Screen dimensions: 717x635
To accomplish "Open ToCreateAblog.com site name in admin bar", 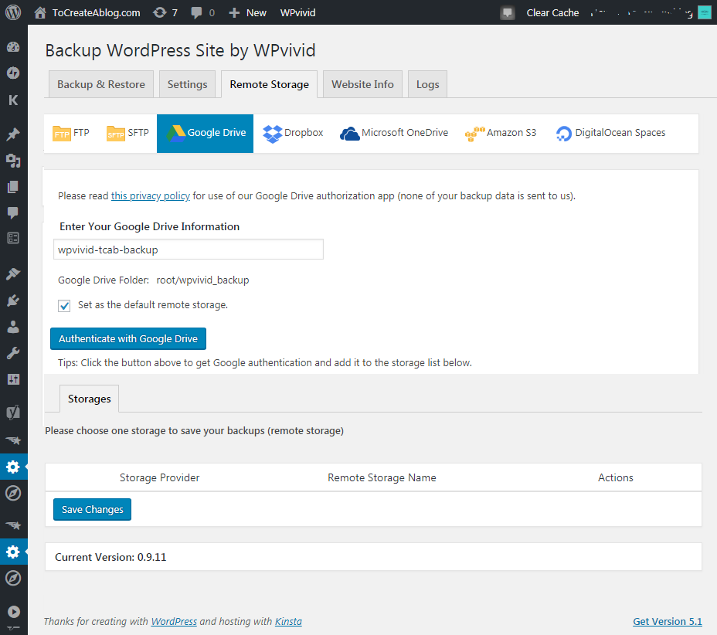I will [x=96, y=12].
